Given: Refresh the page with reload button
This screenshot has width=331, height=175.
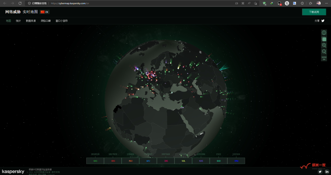Looking at the screenshot, I should coord(20,3).
